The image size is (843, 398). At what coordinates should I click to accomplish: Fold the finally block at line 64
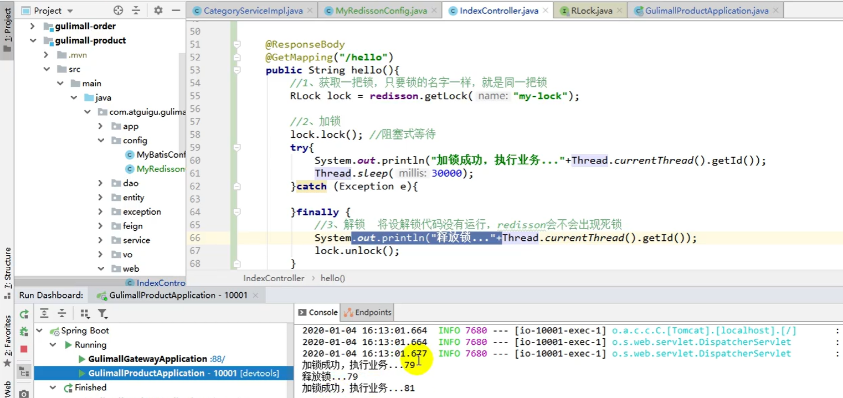(237, 213)
